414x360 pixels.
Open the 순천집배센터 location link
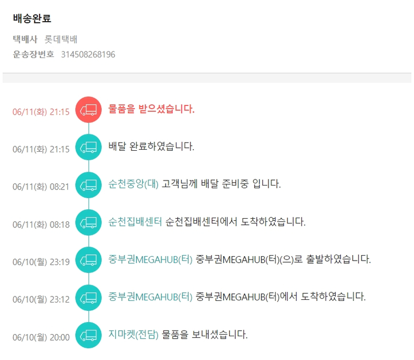pyautogui.click(x=135, y=221)
